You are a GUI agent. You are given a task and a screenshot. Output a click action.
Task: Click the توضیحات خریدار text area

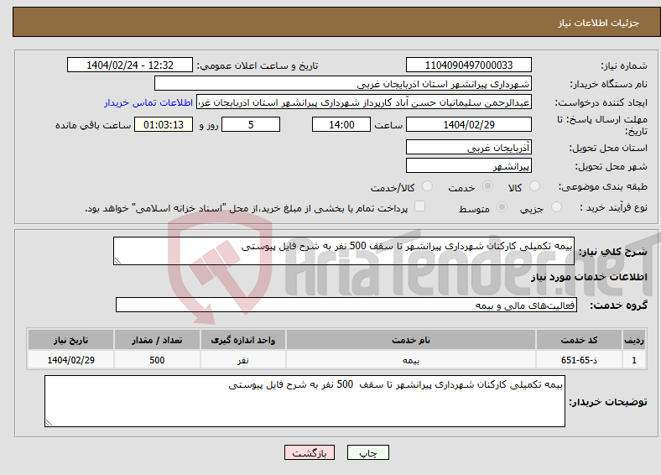click(x=304, y=401)
